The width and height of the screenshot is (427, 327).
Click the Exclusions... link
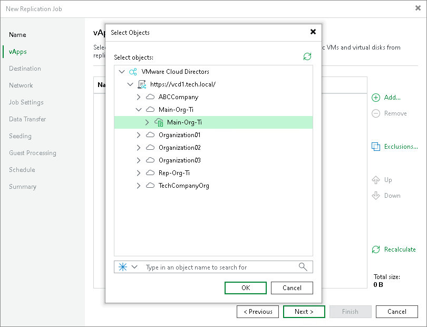click(401, 147)
